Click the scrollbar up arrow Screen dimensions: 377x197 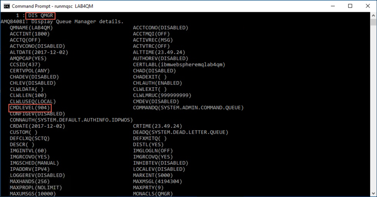point(373,16)
